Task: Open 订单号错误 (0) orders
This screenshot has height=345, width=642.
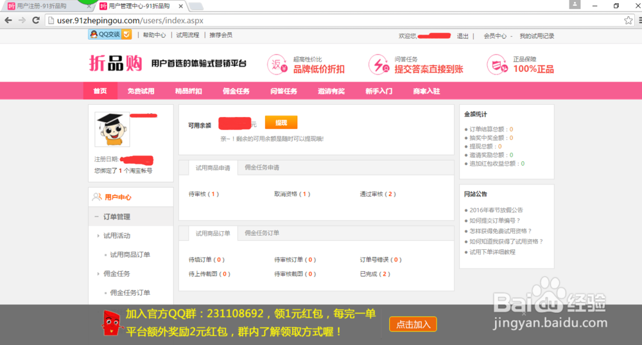Action: coord(381,260)
